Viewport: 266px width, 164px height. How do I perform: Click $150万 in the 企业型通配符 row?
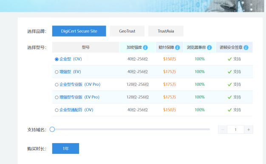tap(170, 110)
